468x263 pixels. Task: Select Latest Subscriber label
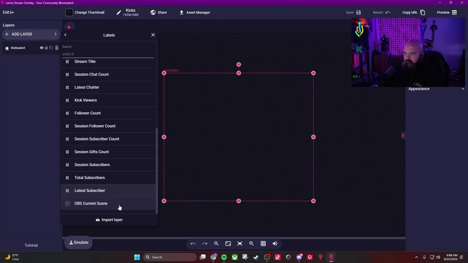point(109,191)
